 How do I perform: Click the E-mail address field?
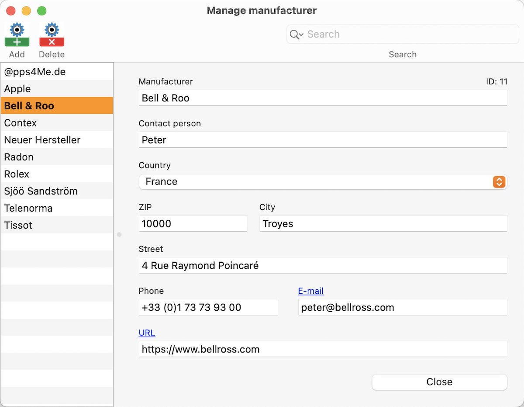pyautogui.click(x=403, y=307)
